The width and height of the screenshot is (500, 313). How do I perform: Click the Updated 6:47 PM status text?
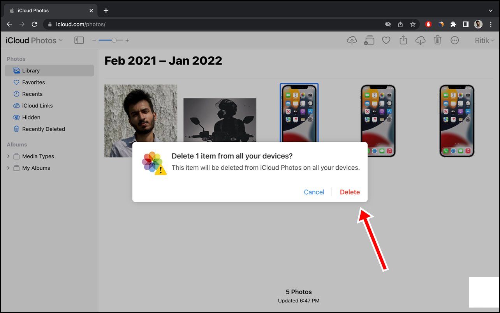pyautogui.click(x=299, y=301)
